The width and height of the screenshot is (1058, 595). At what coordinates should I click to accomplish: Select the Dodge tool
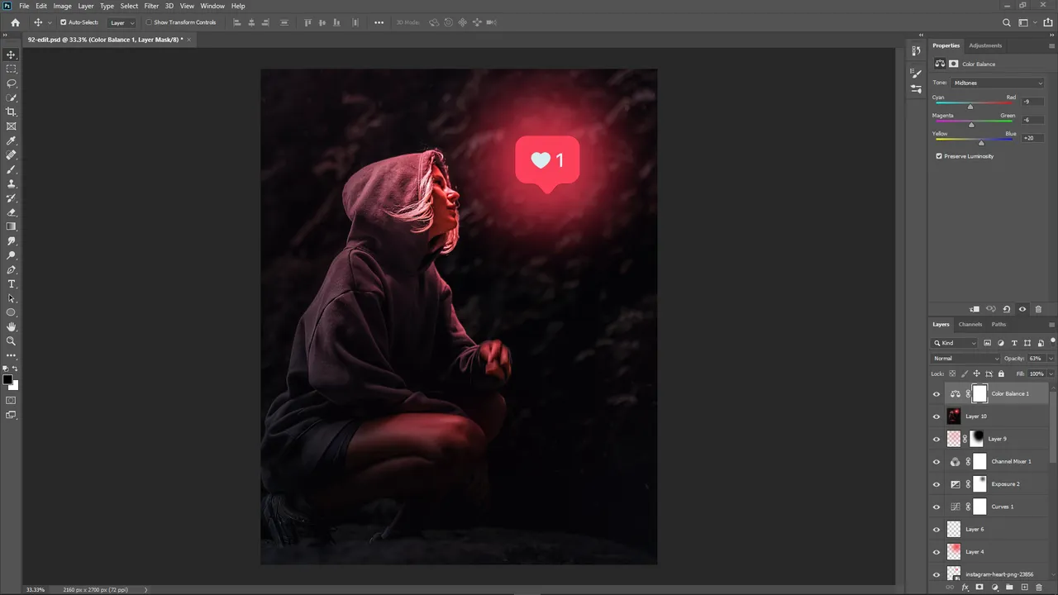coord(11,255)
